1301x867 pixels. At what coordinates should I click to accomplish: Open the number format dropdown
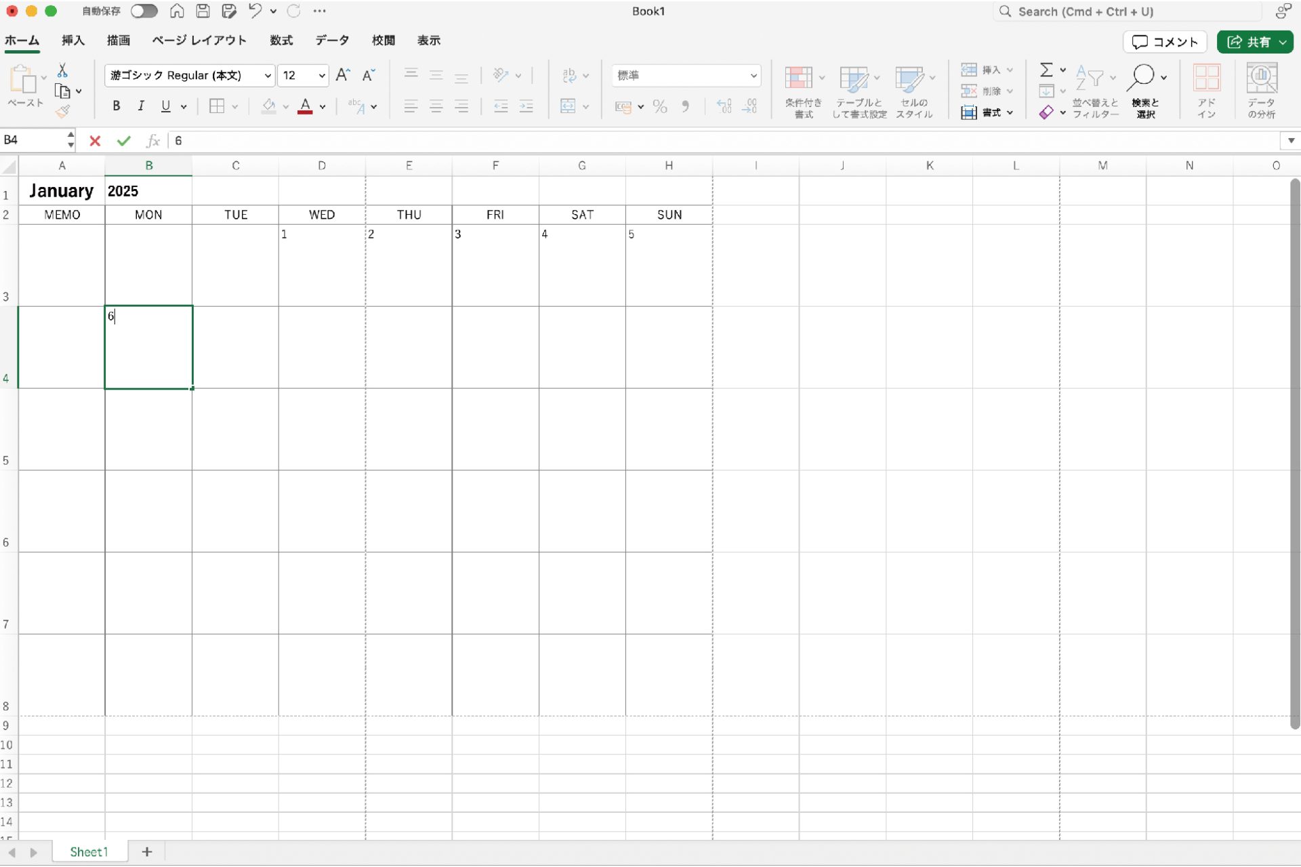(x=753, y=75)
